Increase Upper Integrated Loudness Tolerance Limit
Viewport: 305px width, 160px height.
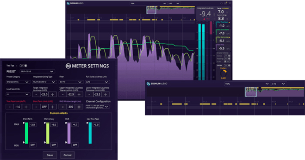click(79, 94)
